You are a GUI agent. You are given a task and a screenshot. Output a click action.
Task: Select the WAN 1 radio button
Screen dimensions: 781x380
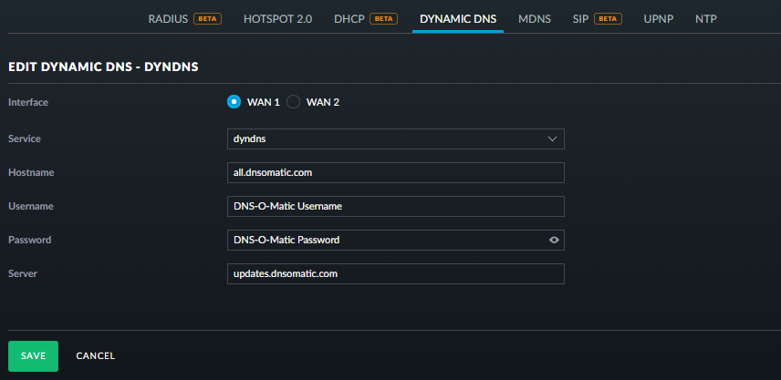[x=234, y=102]
